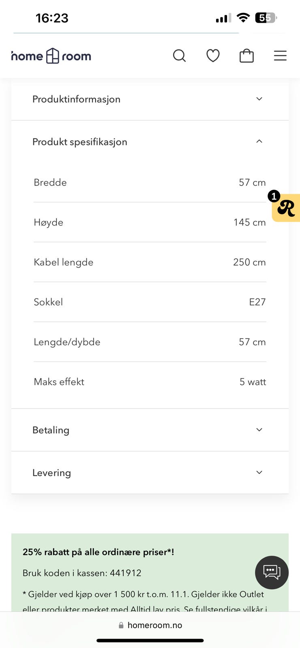Click the Levering chevron arrow
This screenshot has width=300, height=648.
pyautogui.click(x=259, y=472)
